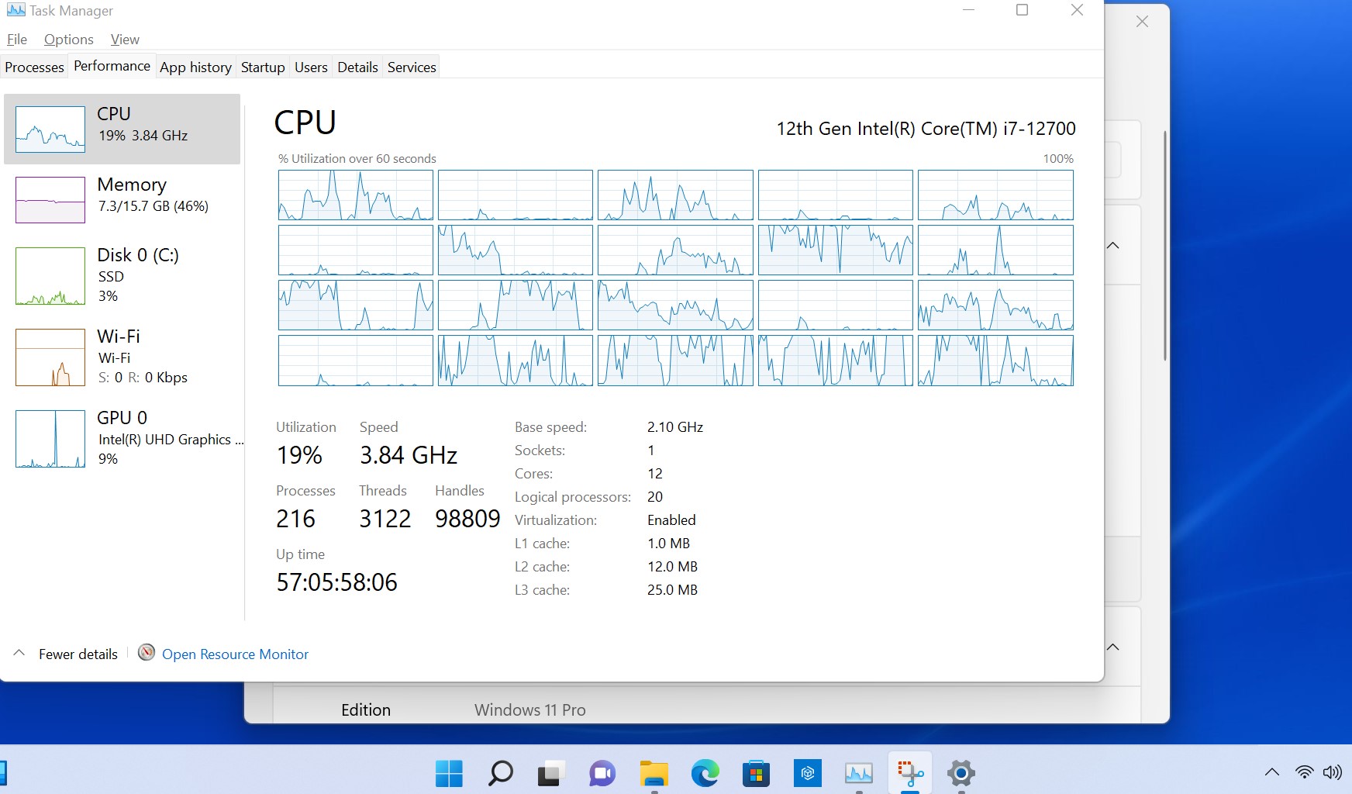Image resolution: width=1352 pixels, height=794 pixels.
Task: Open taskbar Search
Action: pos(500,773)
